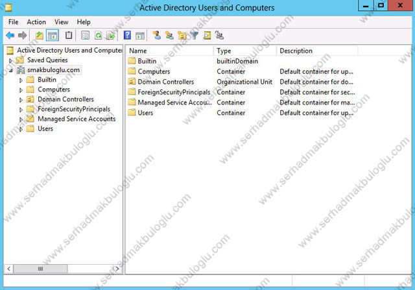
Task: Sort the list by the Type column header
Action: coord(245,51)
